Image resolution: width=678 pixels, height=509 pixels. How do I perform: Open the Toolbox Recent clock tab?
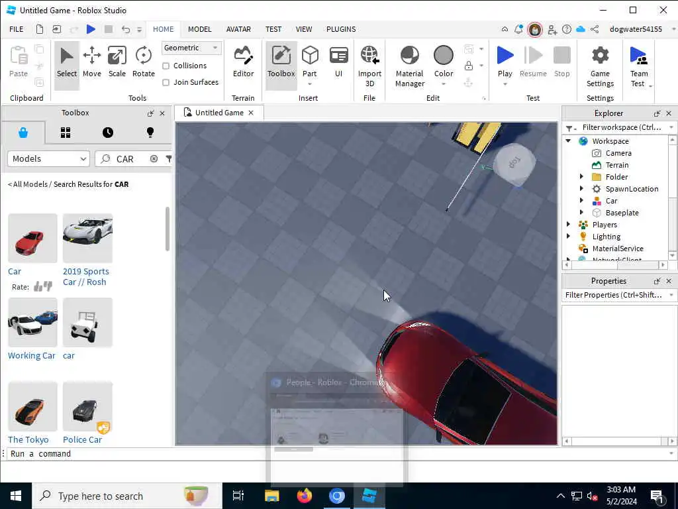(108, 133)
